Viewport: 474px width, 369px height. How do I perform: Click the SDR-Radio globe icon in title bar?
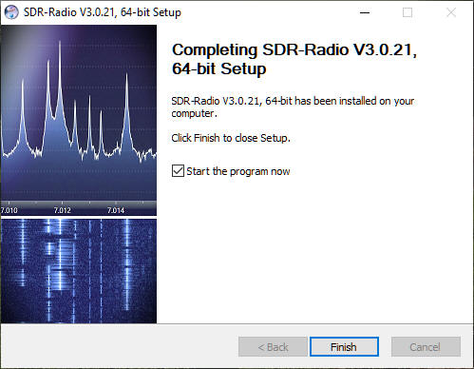pyautogui.click(x=11, y=12)
